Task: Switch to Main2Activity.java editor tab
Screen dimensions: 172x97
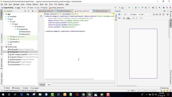Action: pos(102,11)
